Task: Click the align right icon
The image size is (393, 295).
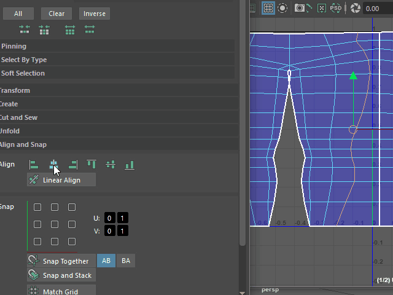Action: pos(73,165)
